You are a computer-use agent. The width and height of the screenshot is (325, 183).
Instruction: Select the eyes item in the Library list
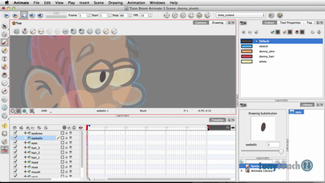point(296,112)
